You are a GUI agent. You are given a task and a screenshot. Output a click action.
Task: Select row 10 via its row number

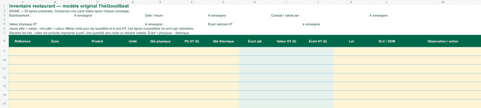4,60
